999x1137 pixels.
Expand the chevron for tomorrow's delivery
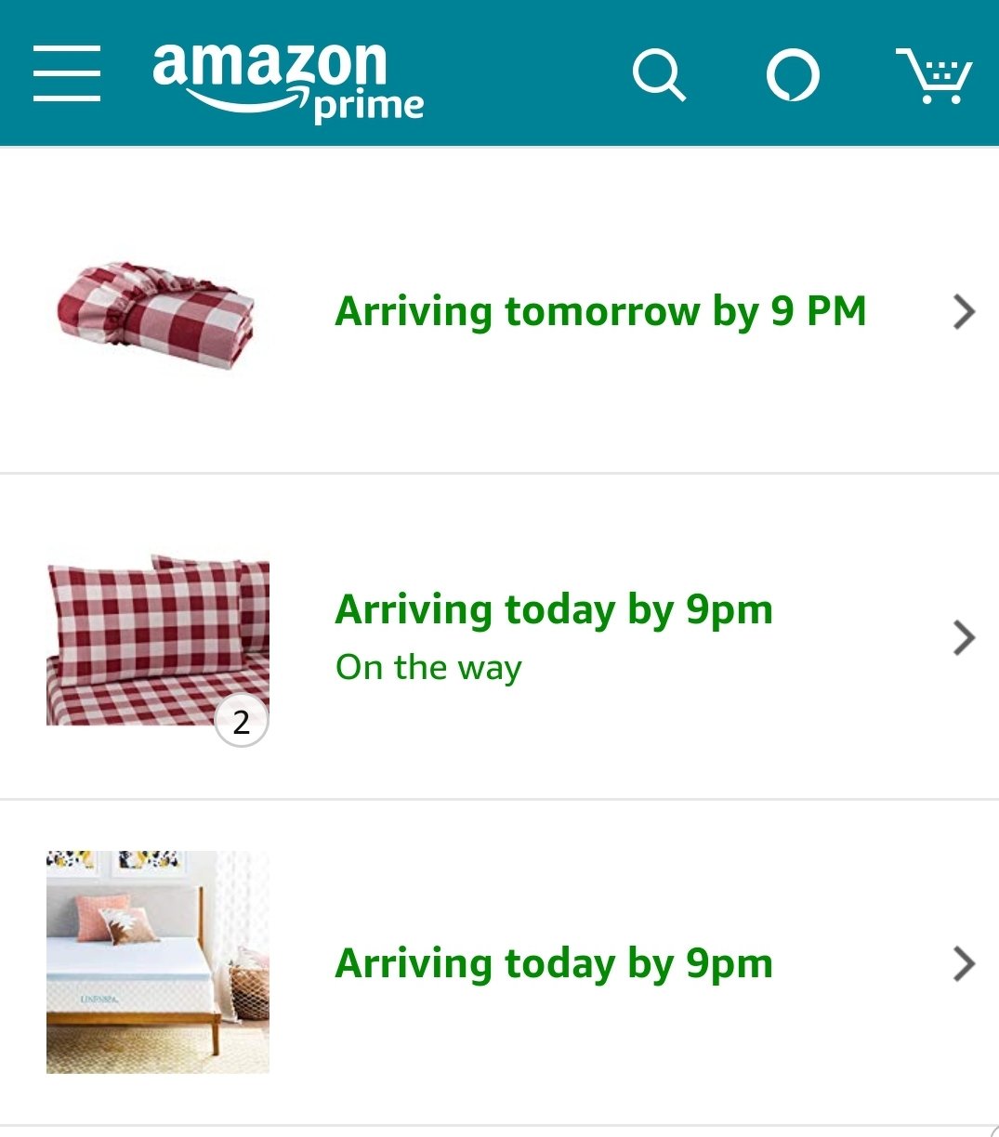coord(965,312)
